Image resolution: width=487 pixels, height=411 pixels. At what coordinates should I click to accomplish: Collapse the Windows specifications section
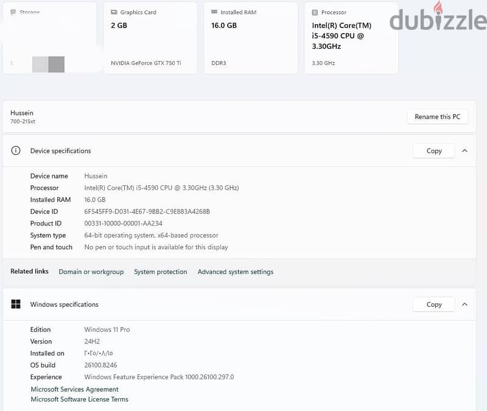click(x=464, y=304)
